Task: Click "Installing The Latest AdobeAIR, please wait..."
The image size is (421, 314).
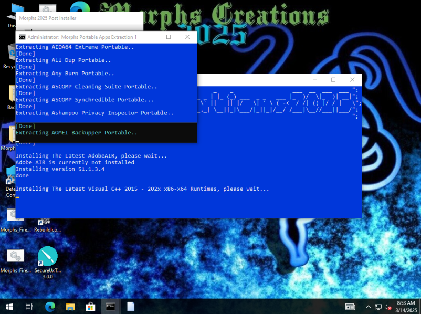Action: [x=91, y=156]
